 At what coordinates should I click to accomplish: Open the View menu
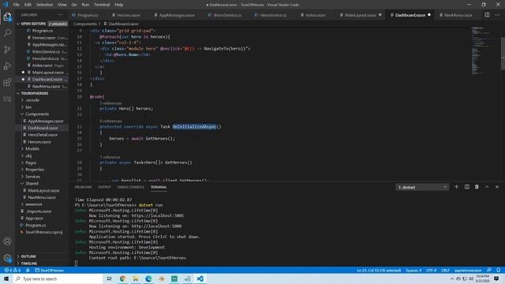click(x=62, y=5)
